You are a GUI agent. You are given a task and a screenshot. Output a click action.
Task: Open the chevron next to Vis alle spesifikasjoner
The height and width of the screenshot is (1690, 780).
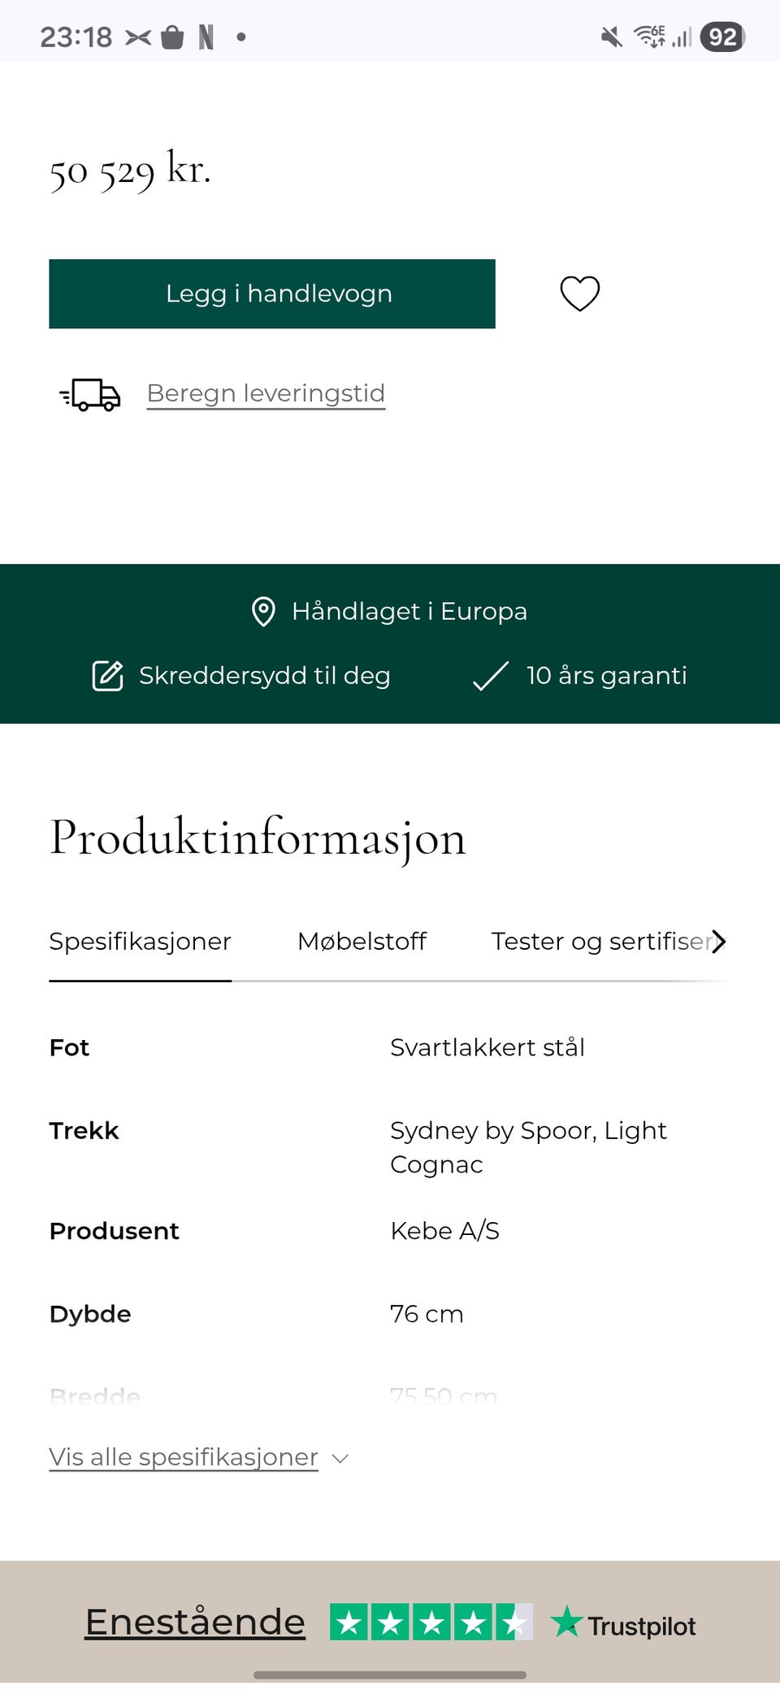pos(340,1458)
